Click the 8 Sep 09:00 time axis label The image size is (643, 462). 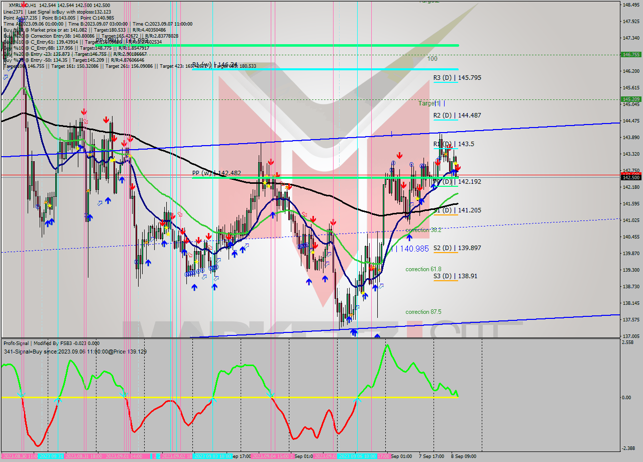464,456
